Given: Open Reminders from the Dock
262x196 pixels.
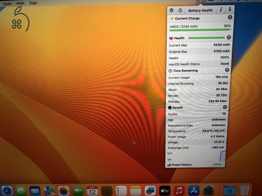Looking at the screenshot, I should tap(121, 191).
